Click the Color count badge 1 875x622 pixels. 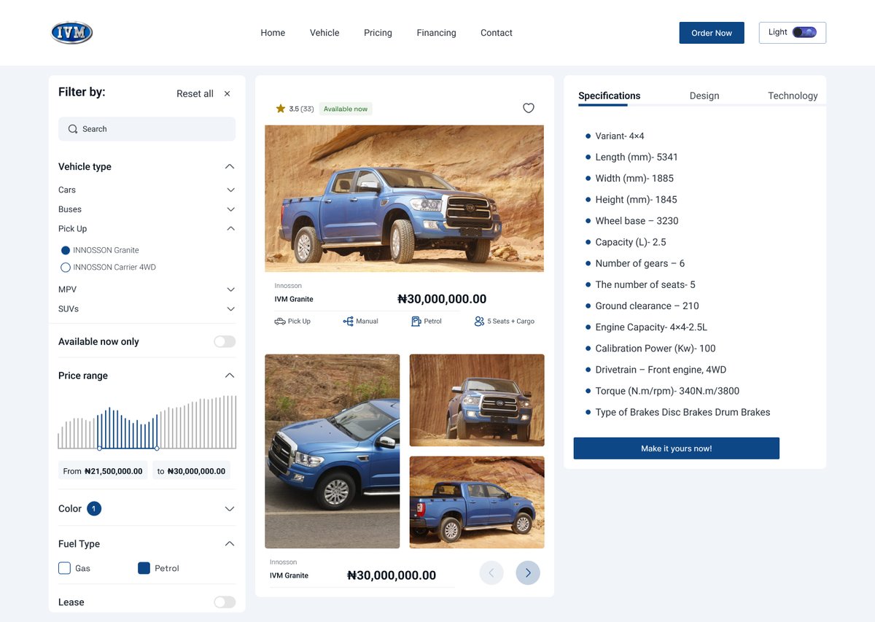tap(94, 508)
